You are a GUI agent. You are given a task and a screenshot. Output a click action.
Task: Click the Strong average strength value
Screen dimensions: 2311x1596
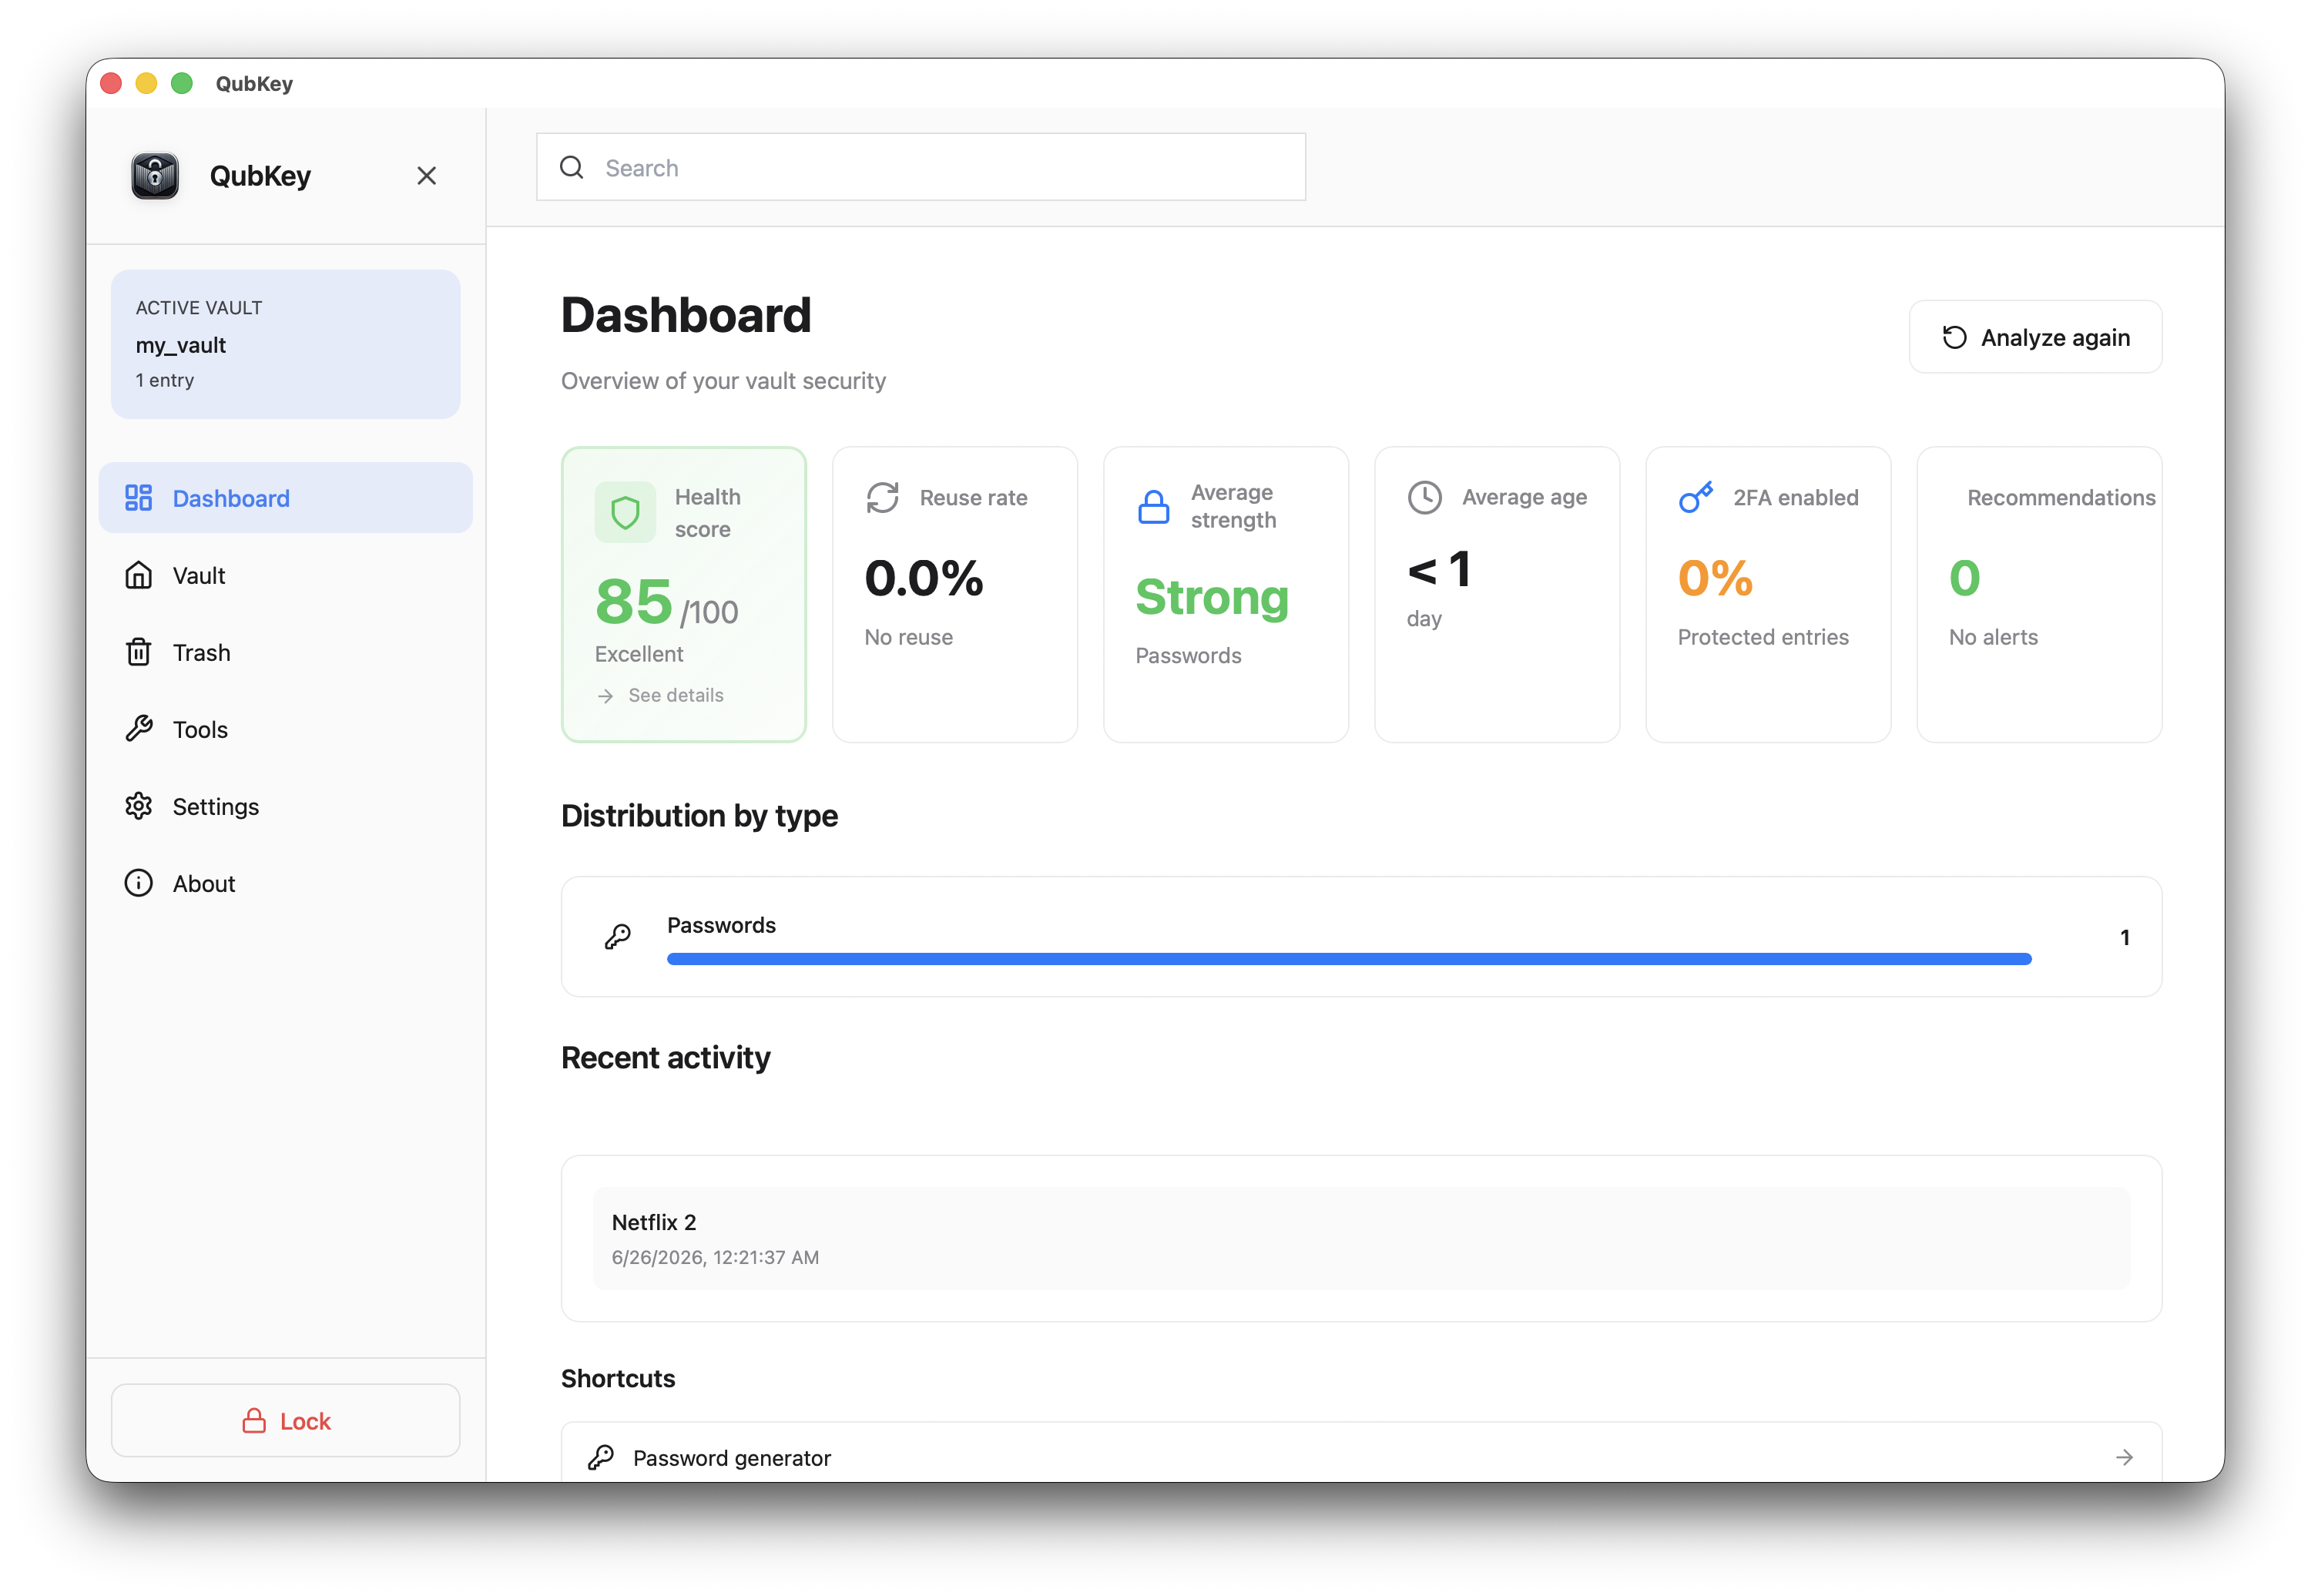[1212, 597]
